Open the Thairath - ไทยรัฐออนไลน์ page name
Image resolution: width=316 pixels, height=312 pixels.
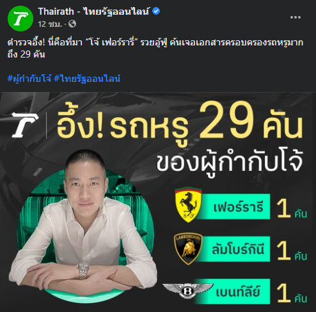93,11
